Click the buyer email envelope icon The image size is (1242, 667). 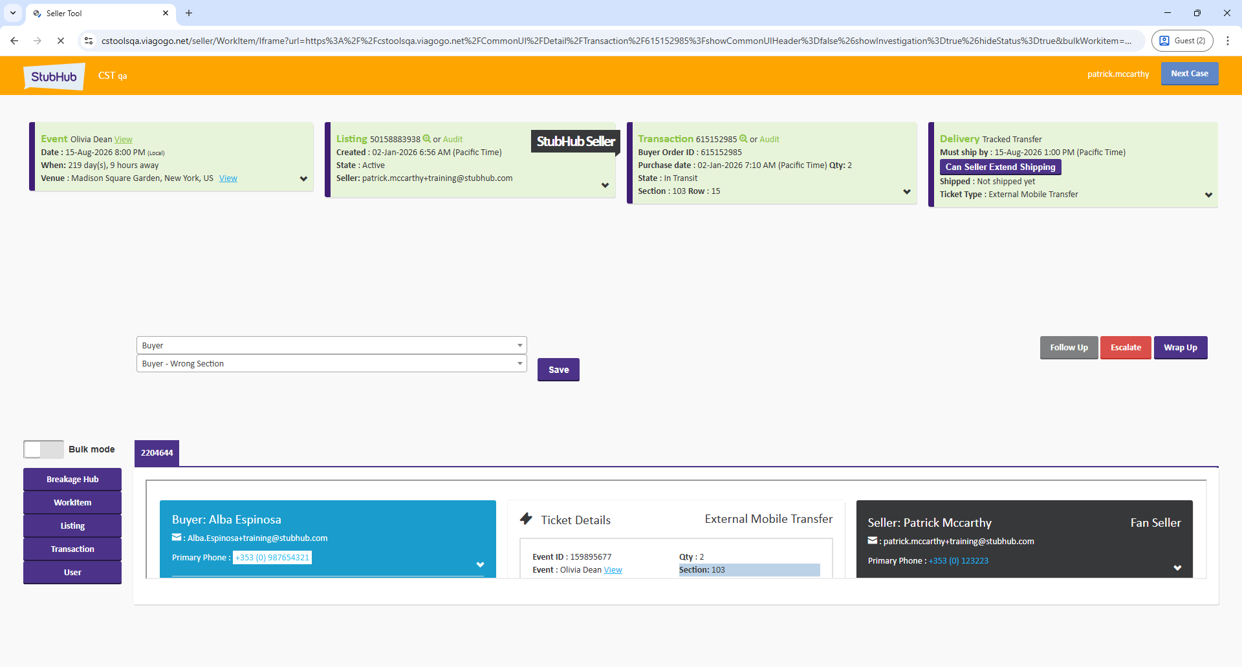177,538
